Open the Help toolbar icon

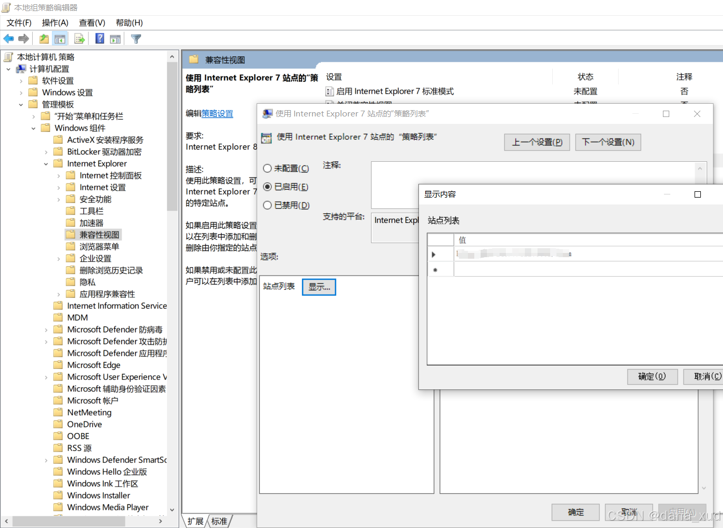point(100,38)
